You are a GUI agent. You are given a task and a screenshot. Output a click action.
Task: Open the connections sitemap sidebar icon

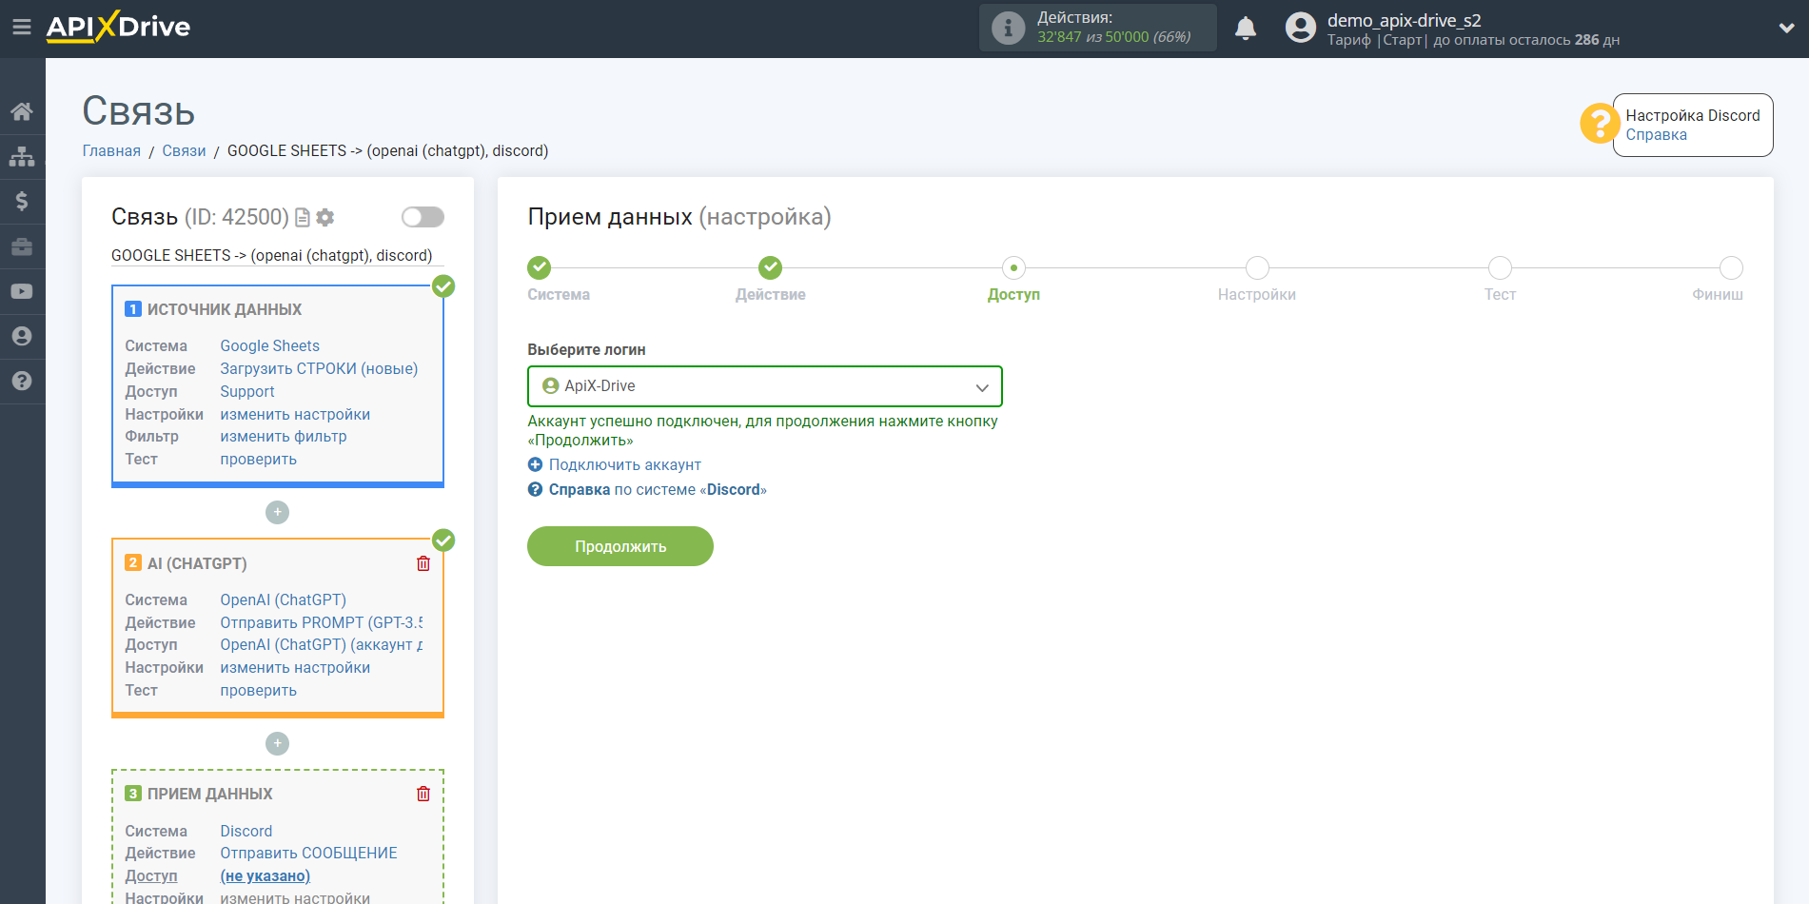point(22,156)
